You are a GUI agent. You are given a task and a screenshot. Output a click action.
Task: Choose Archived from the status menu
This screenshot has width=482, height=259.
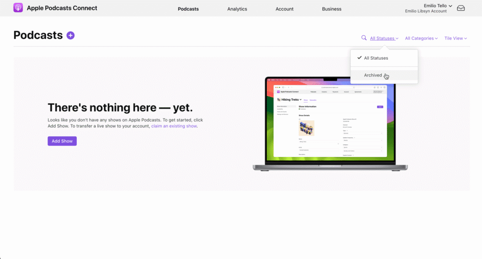point(373,75)
